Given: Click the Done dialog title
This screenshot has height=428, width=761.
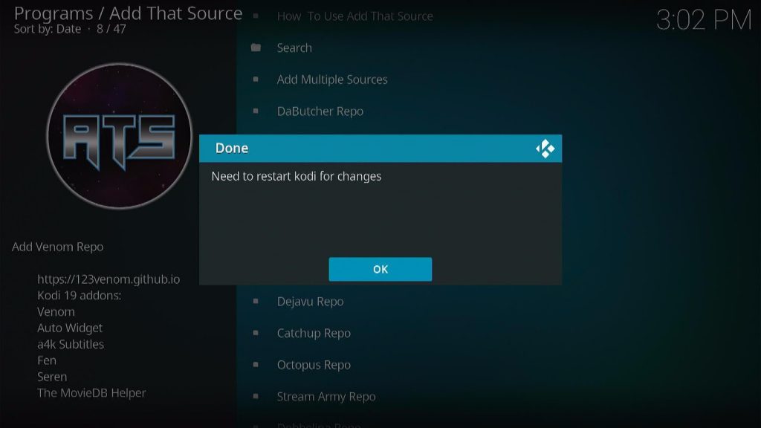Looking at the screenshot, I should coord(232,148).
